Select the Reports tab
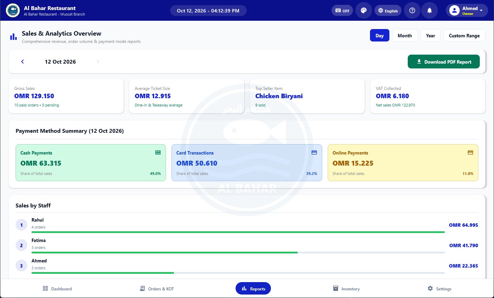The height and width of the screenshot is (298, 494). coord(253,289)
